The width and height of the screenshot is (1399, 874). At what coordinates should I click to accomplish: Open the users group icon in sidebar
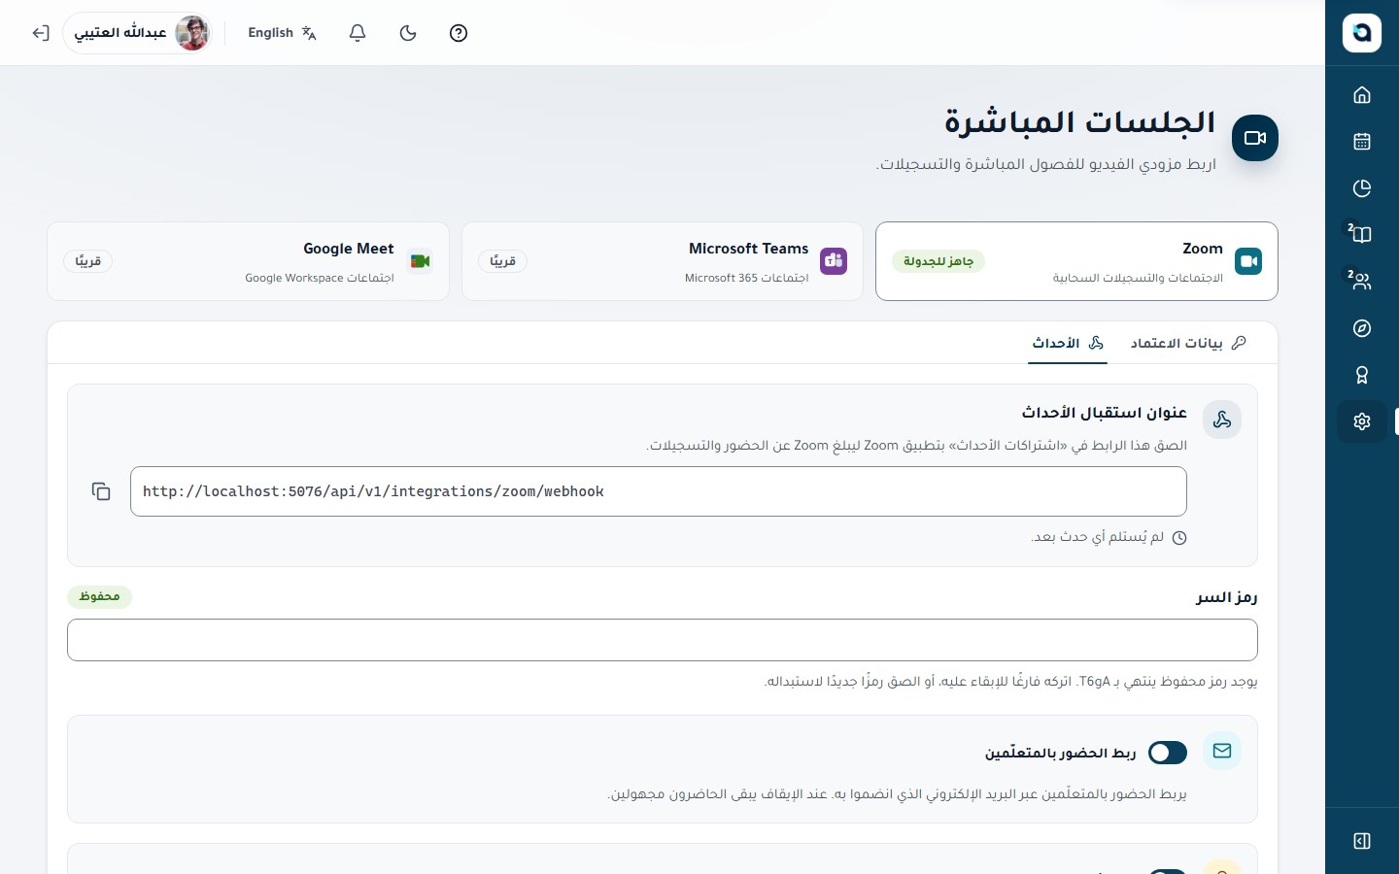click(1362, 282)
